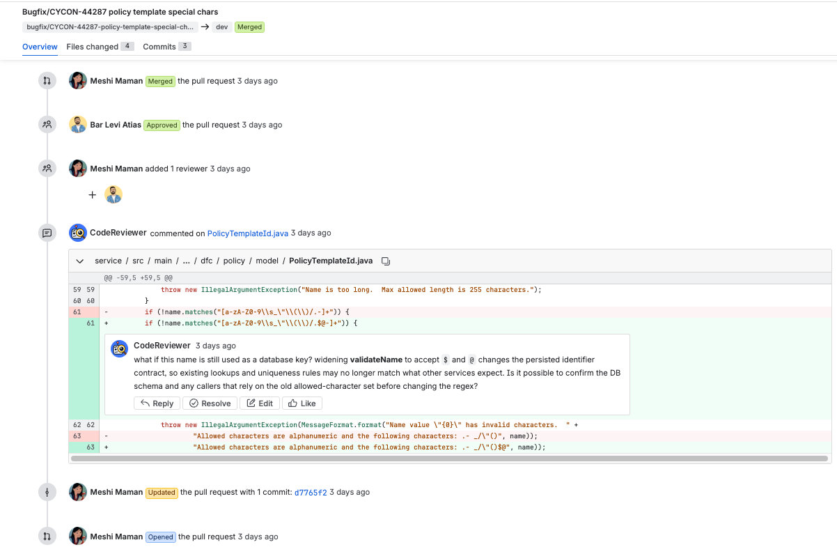This screenshot has height=554, width=837.
Task: Click the Approved badge
Action: pyautogui.click(x=162, y=125)
